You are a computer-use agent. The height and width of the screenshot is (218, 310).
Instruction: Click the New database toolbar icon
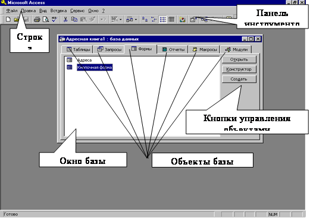(8, 20)
